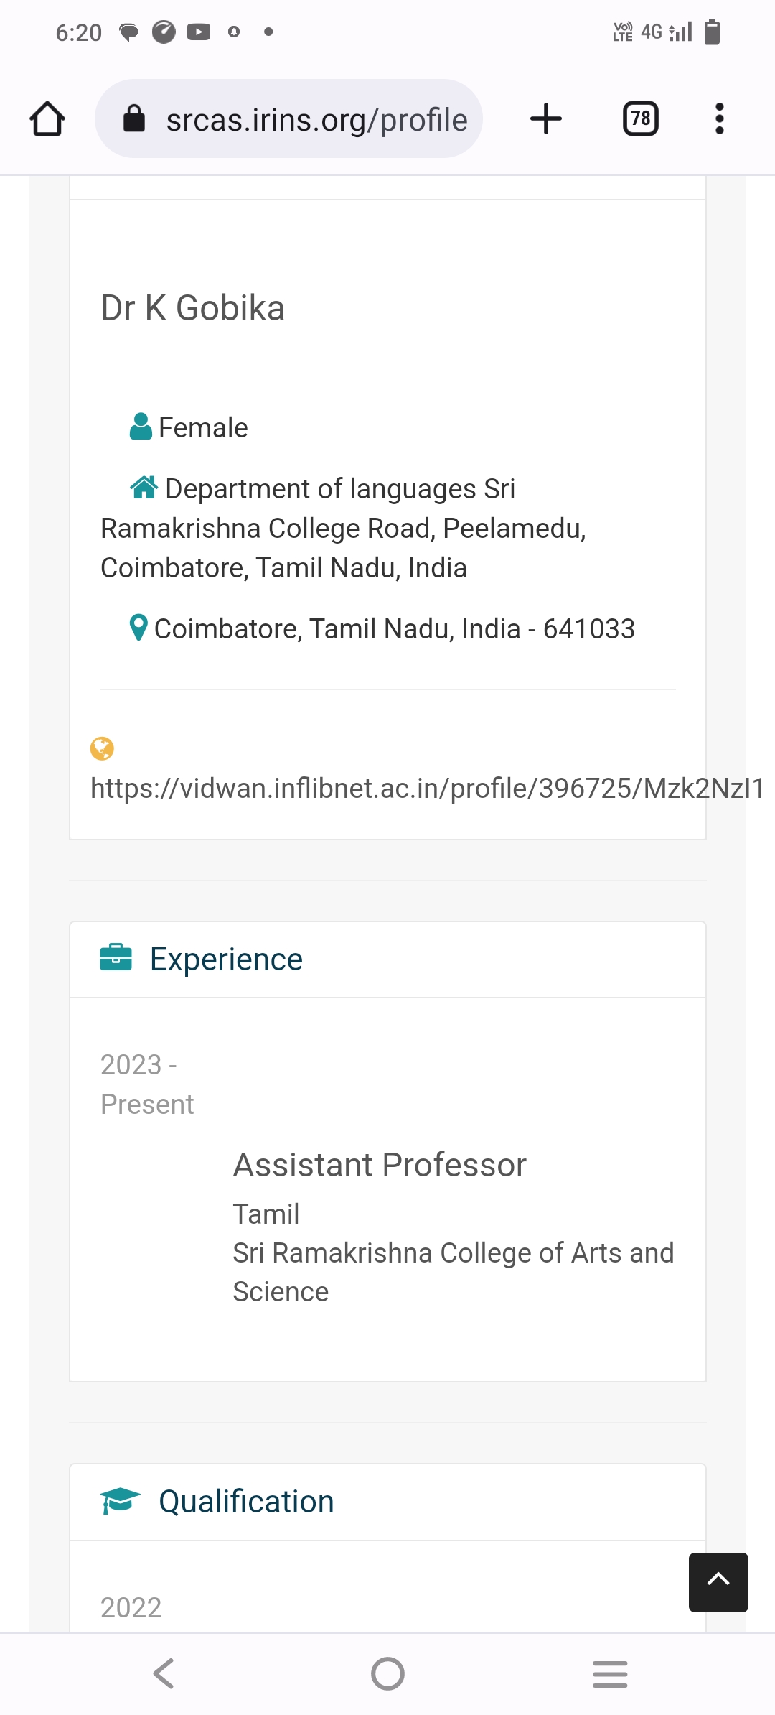Open Android recent apps menu button
Image resolution: width=775 pixels, height=1715 pixels.
coord(610,1673)
